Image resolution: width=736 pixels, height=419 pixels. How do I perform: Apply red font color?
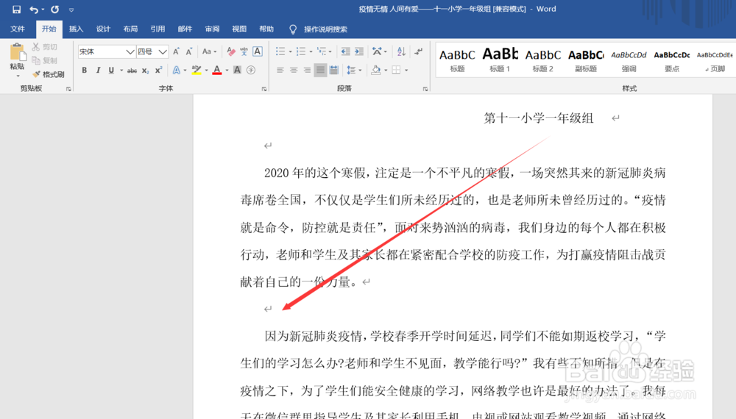[217, 71]
